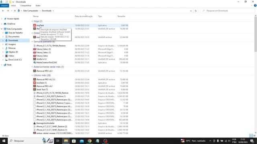Open the notification center icon
This screenshot has height=144, width=257.
pos(252,141)
